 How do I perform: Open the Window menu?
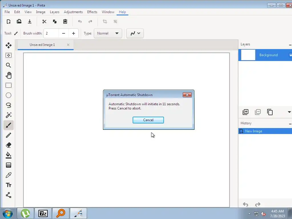108,12
